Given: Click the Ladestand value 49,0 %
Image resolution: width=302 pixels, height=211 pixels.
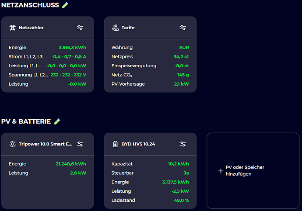Looking at the screenshot, I should pyautogui.click(x=181, y=200).
